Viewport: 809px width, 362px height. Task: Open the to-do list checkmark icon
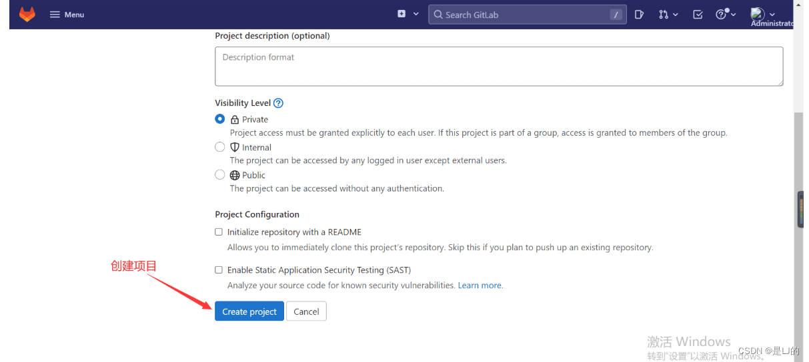[698, 14]
